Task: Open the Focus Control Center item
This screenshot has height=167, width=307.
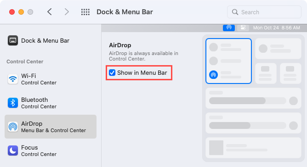Action: point(51,150)
